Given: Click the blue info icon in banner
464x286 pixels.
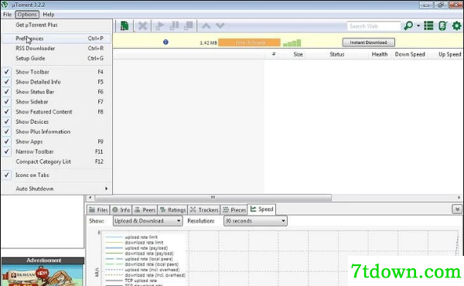Looking at the screenshot, I should pyautogui.click(x=165, y=42).
